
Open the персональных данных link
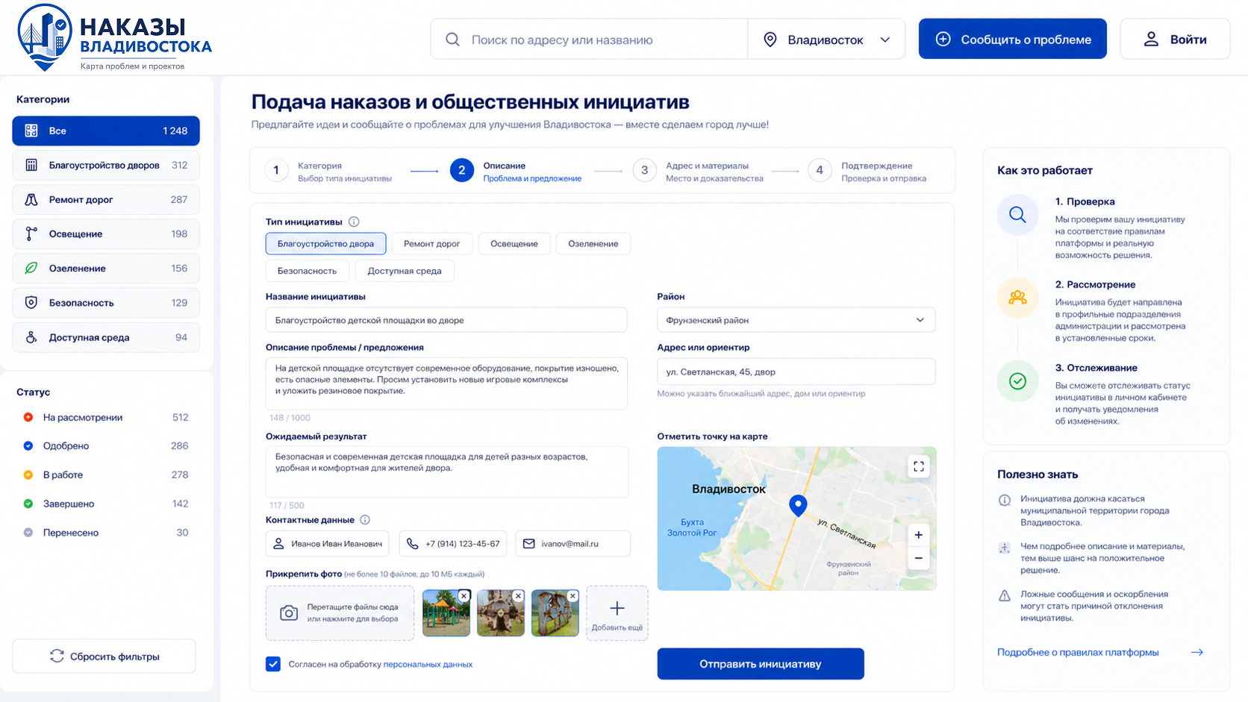tap(428, 664)
